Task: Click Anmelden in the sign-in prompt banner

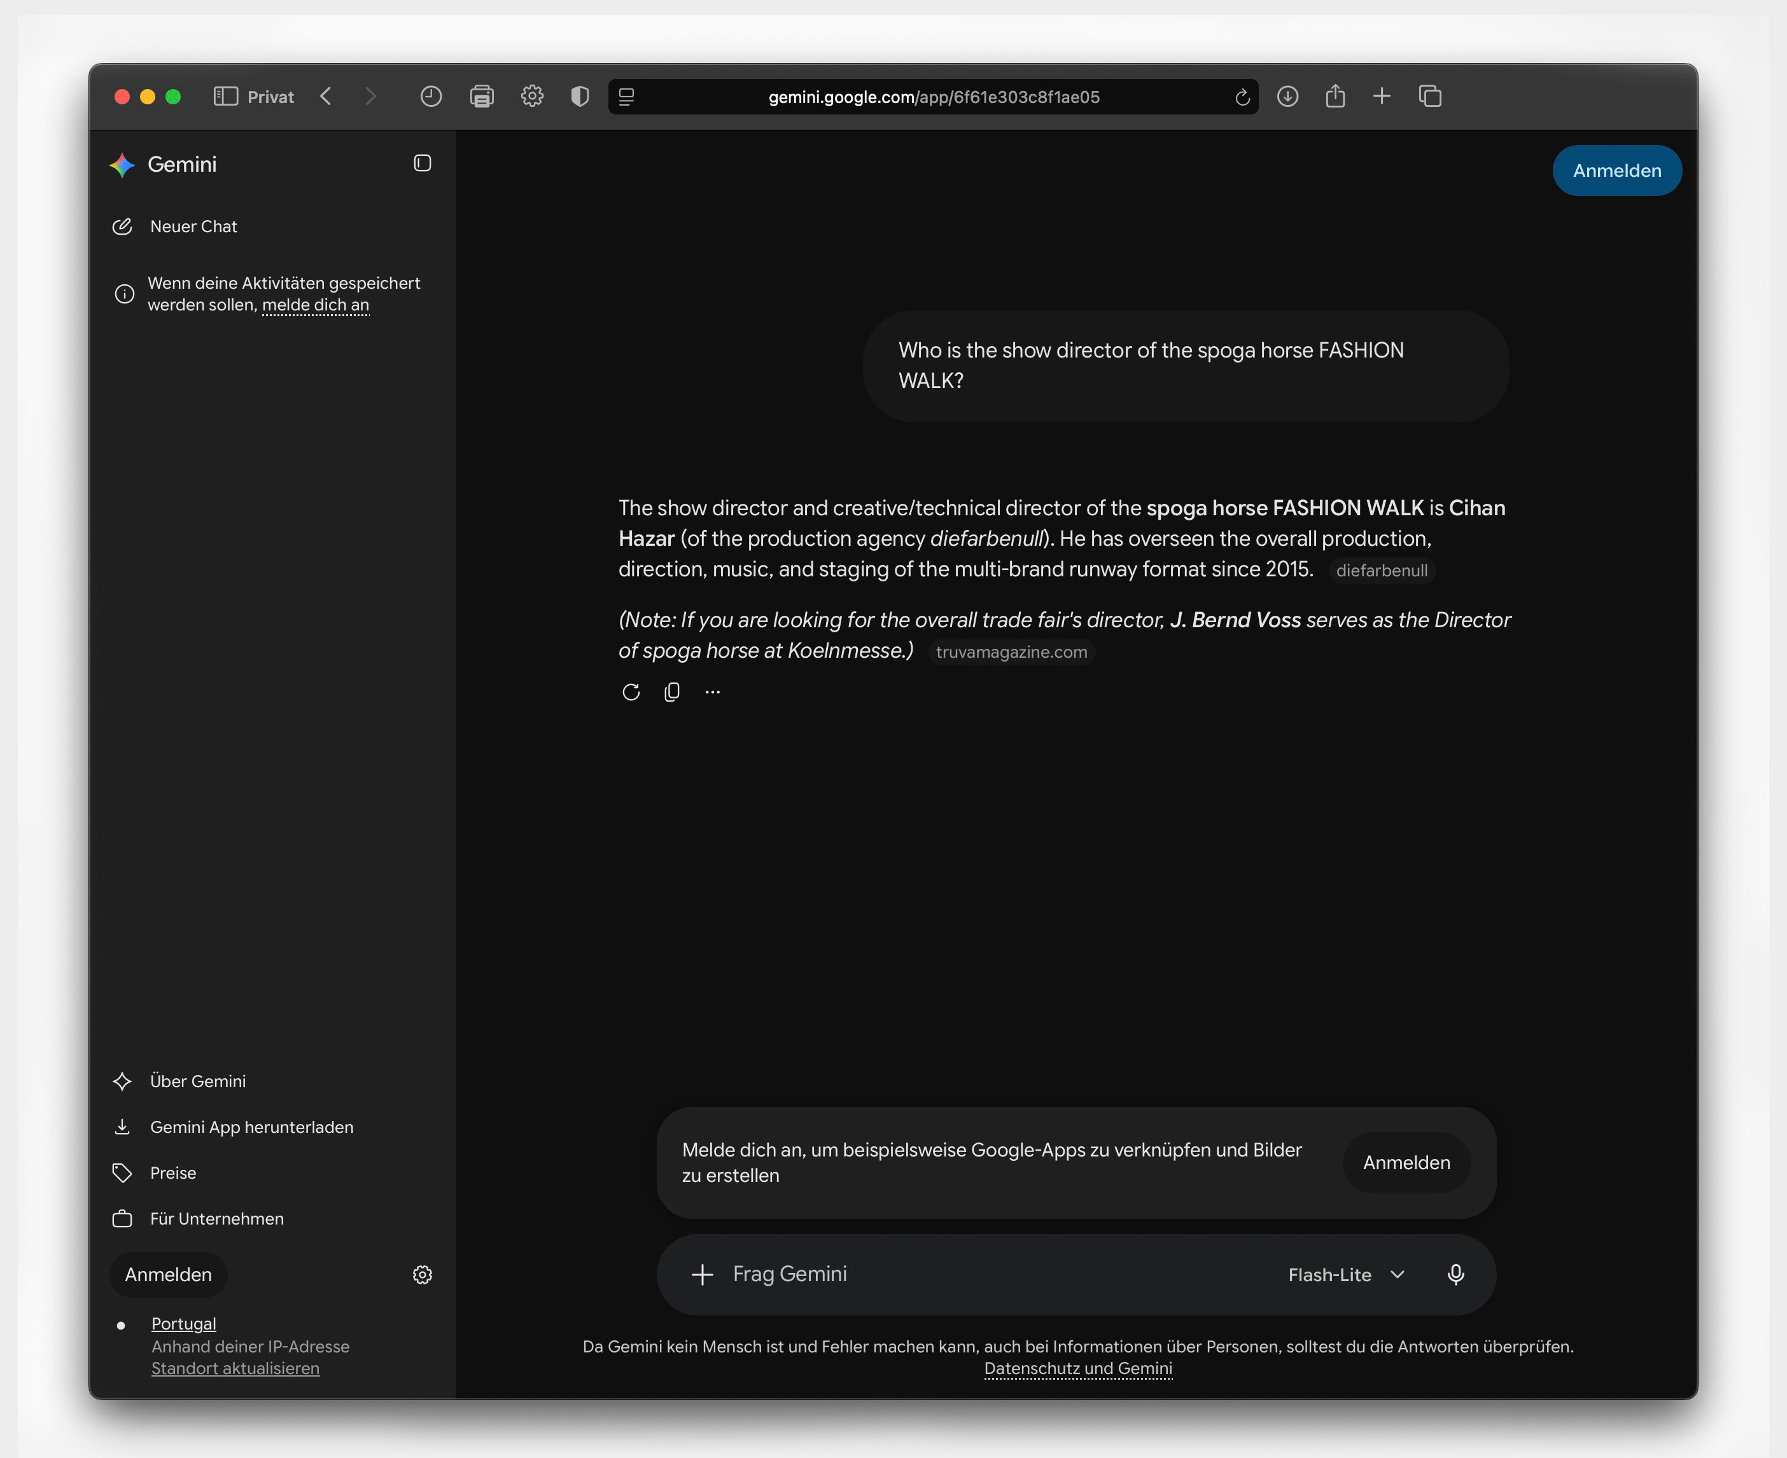Action: 1406,1162
